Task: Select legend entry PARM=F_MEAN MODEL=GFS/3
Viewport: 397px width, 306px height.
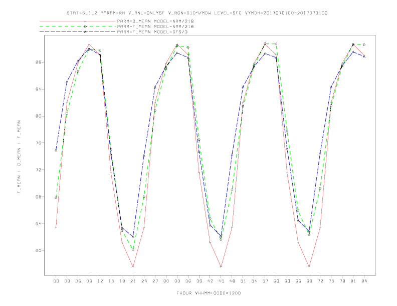Action: [152, 32]
